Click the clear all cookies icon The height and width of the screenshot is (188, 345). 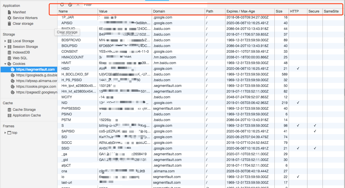click(70, 5)
